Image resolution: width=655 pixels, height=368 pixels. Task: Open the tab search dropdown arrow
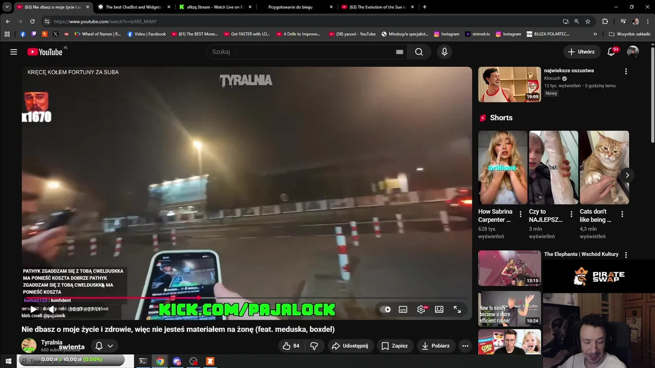click(7, 7)
